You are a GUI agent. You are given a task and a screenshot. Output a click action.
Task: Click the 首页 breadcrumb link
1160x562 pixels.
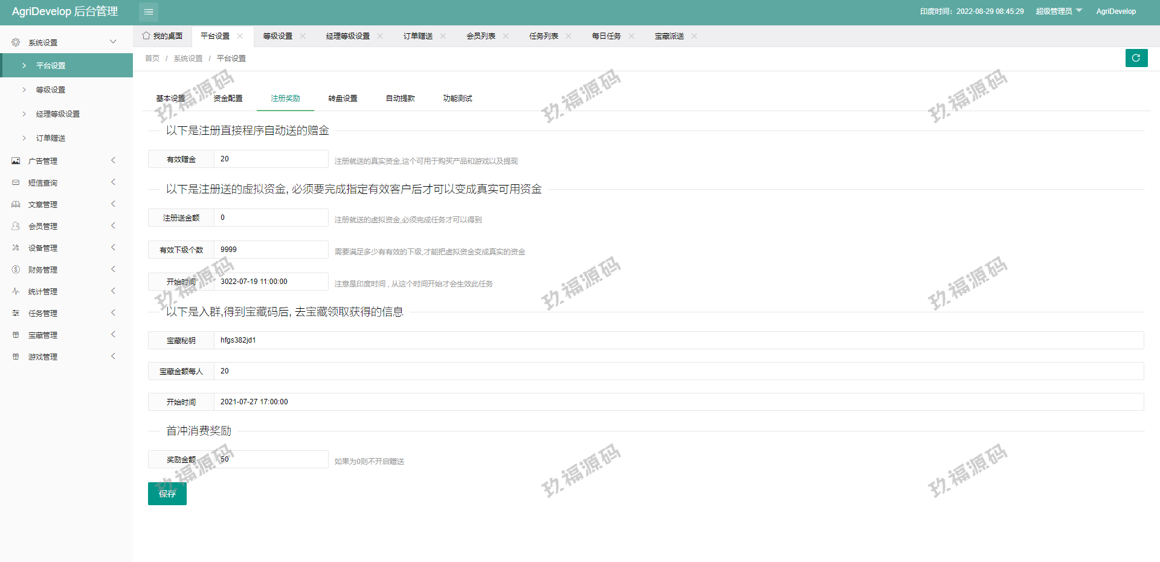pyautogui.click(x=152, y=59)
